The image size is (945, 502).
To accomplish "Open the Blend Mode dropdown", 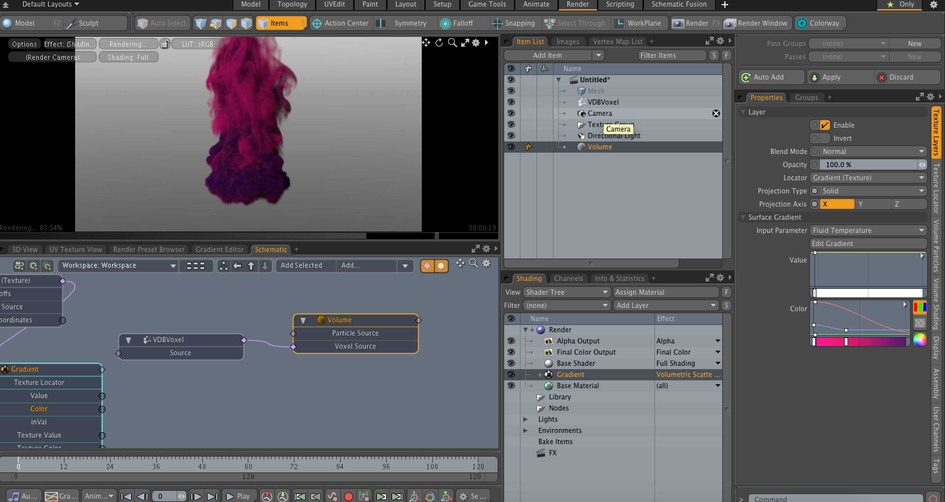I will coord(871,152).
